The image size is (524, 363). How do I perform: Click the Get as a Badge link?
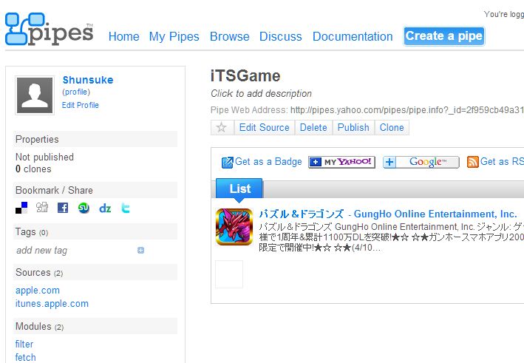pyautogui.click(x=268, y=162)
